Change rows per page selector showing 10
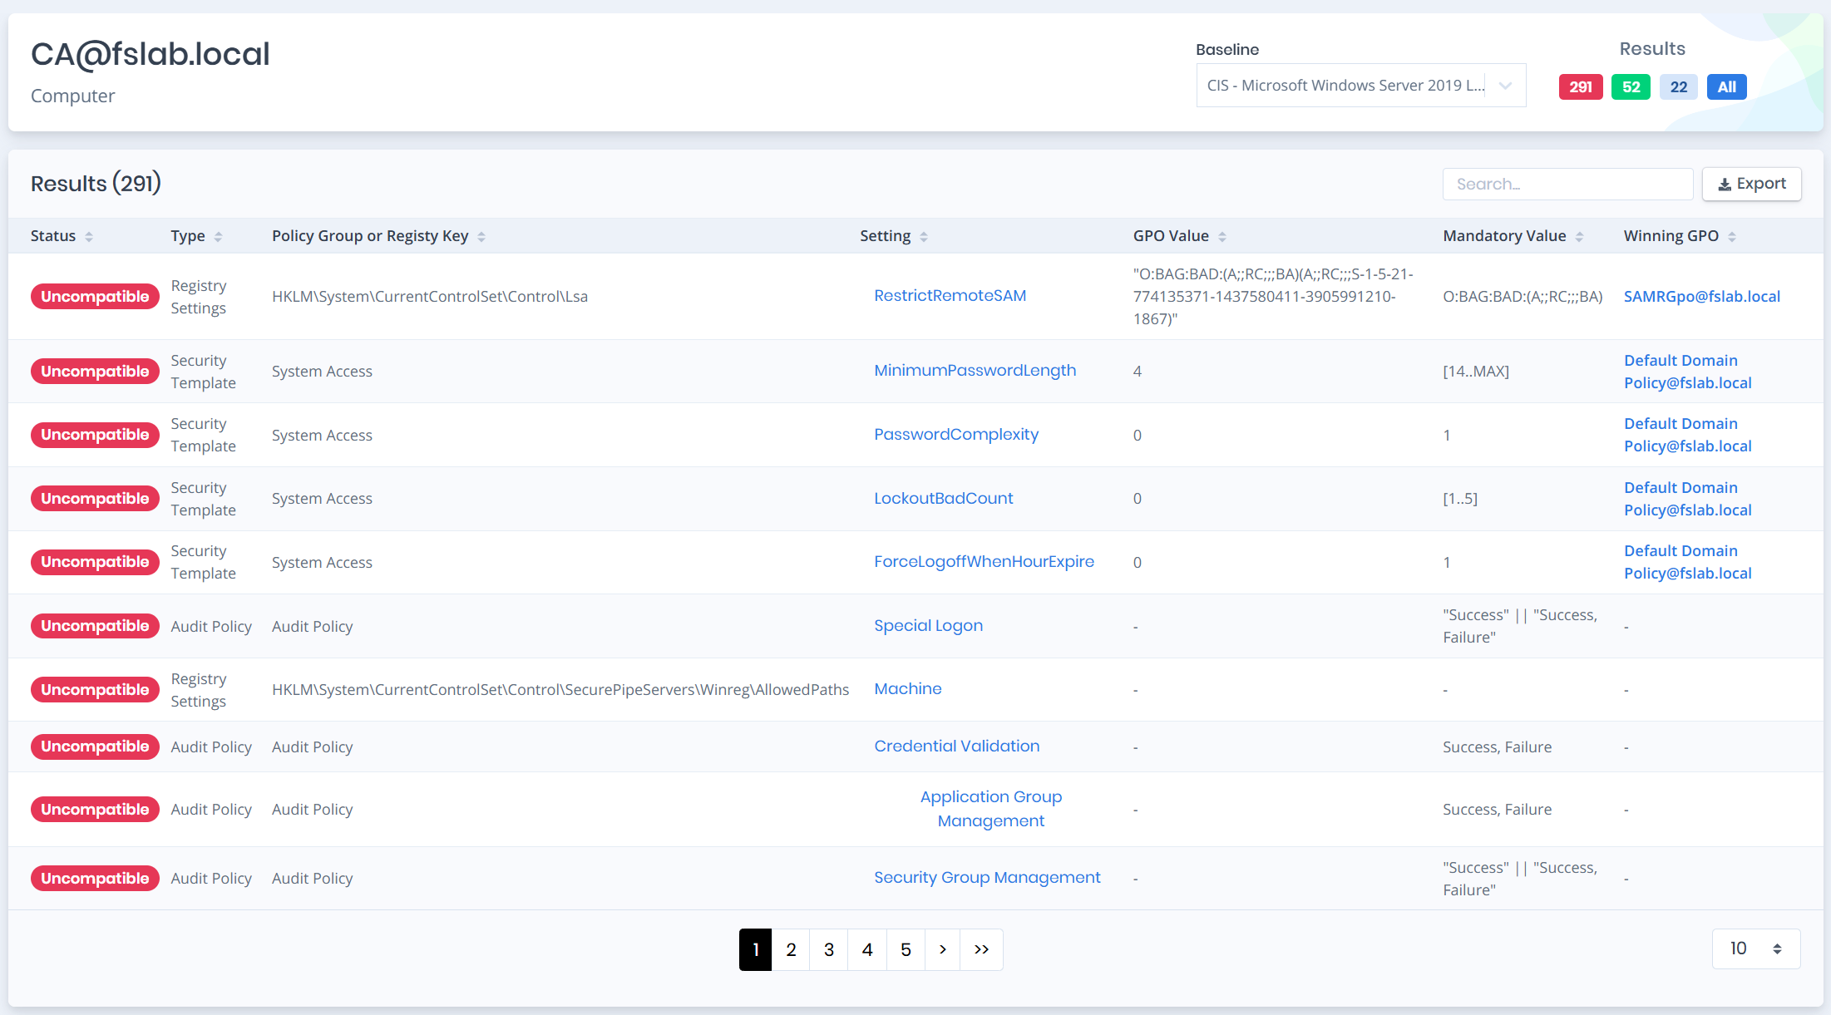The height and width of the screenshot is (1015, 1831). (x=1756, y=948)
